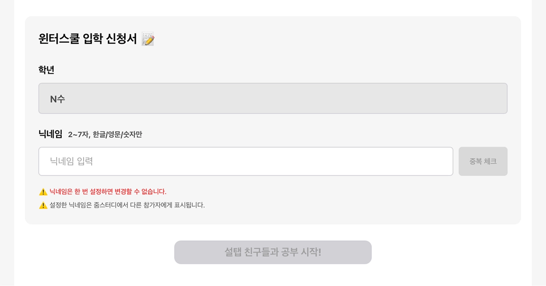Click the 닉네임 field label
This screenshot has width=546, height=286.
tap(50, 134)
